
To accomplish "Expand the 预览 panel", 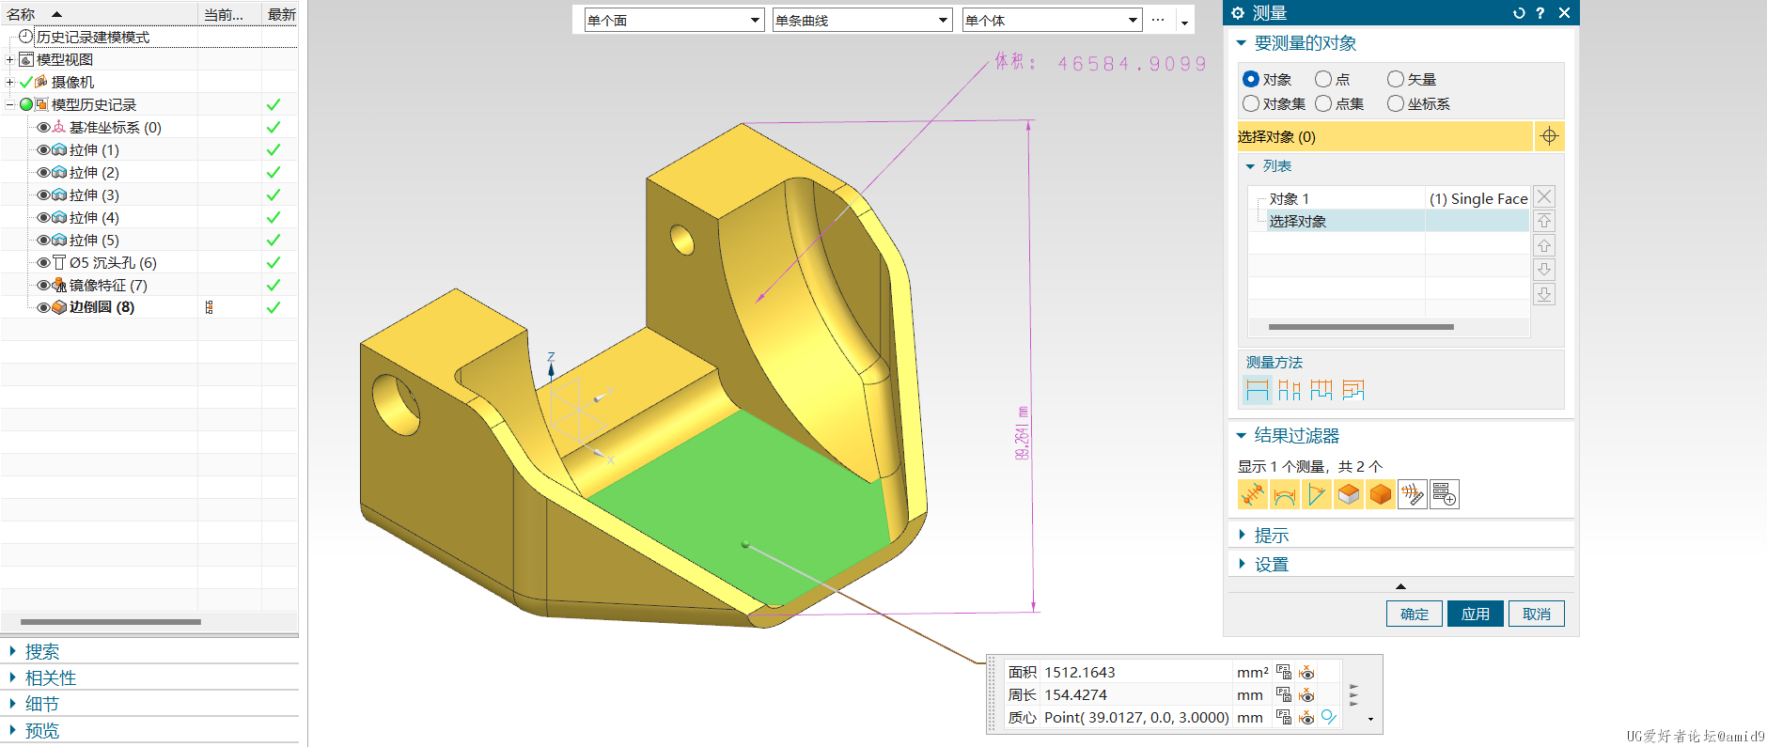I will coord(12,730).
